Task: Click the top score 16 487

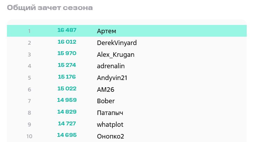Action: (67, 30)
